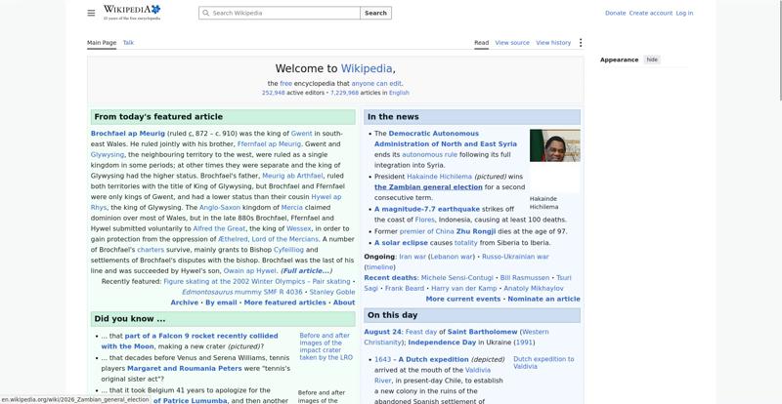Open the View history tab
Viewport: 782px width, 404px height.
click(x=553, y=43)
